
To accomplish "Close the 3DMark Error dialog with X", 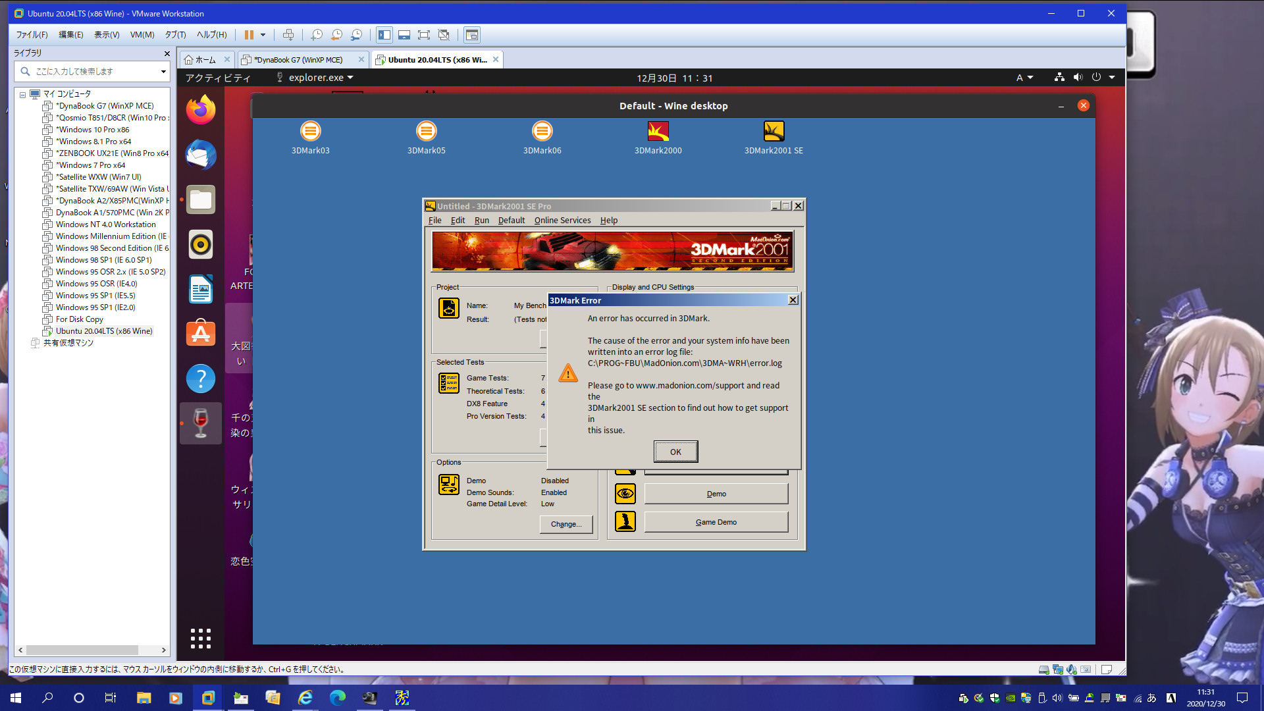I will pyautogui.click(x=793, y=300).
